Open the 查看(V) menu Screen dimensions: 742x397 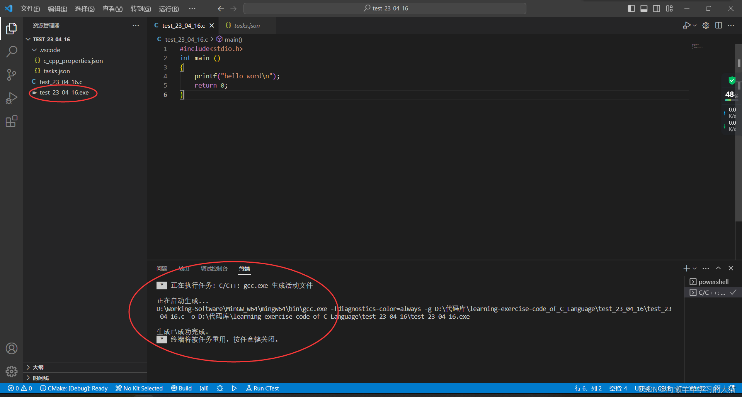(112, 8)
